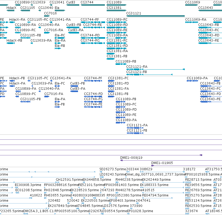Click the Ela-RB transcript label
This screenshot has height=215, width=222.
(60, 46)
